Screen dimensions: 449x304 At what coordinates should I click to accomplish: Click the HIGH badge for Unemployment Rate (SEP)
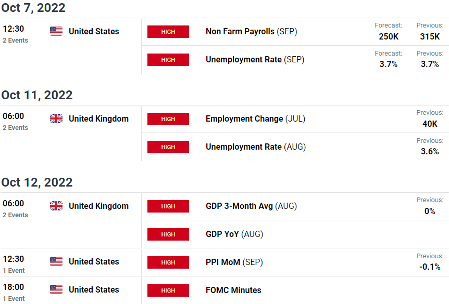pyautogui.click(x=168, y=60)
